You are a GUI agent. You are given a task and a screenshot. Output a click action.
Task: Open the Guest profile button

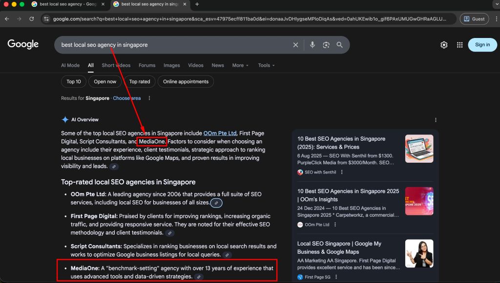[474, 19]
